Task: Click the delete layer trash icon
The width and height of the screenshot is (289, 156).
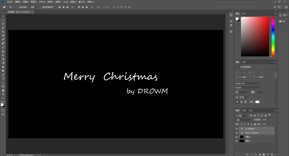Action: pyautogui.click(x=272, y=154)
